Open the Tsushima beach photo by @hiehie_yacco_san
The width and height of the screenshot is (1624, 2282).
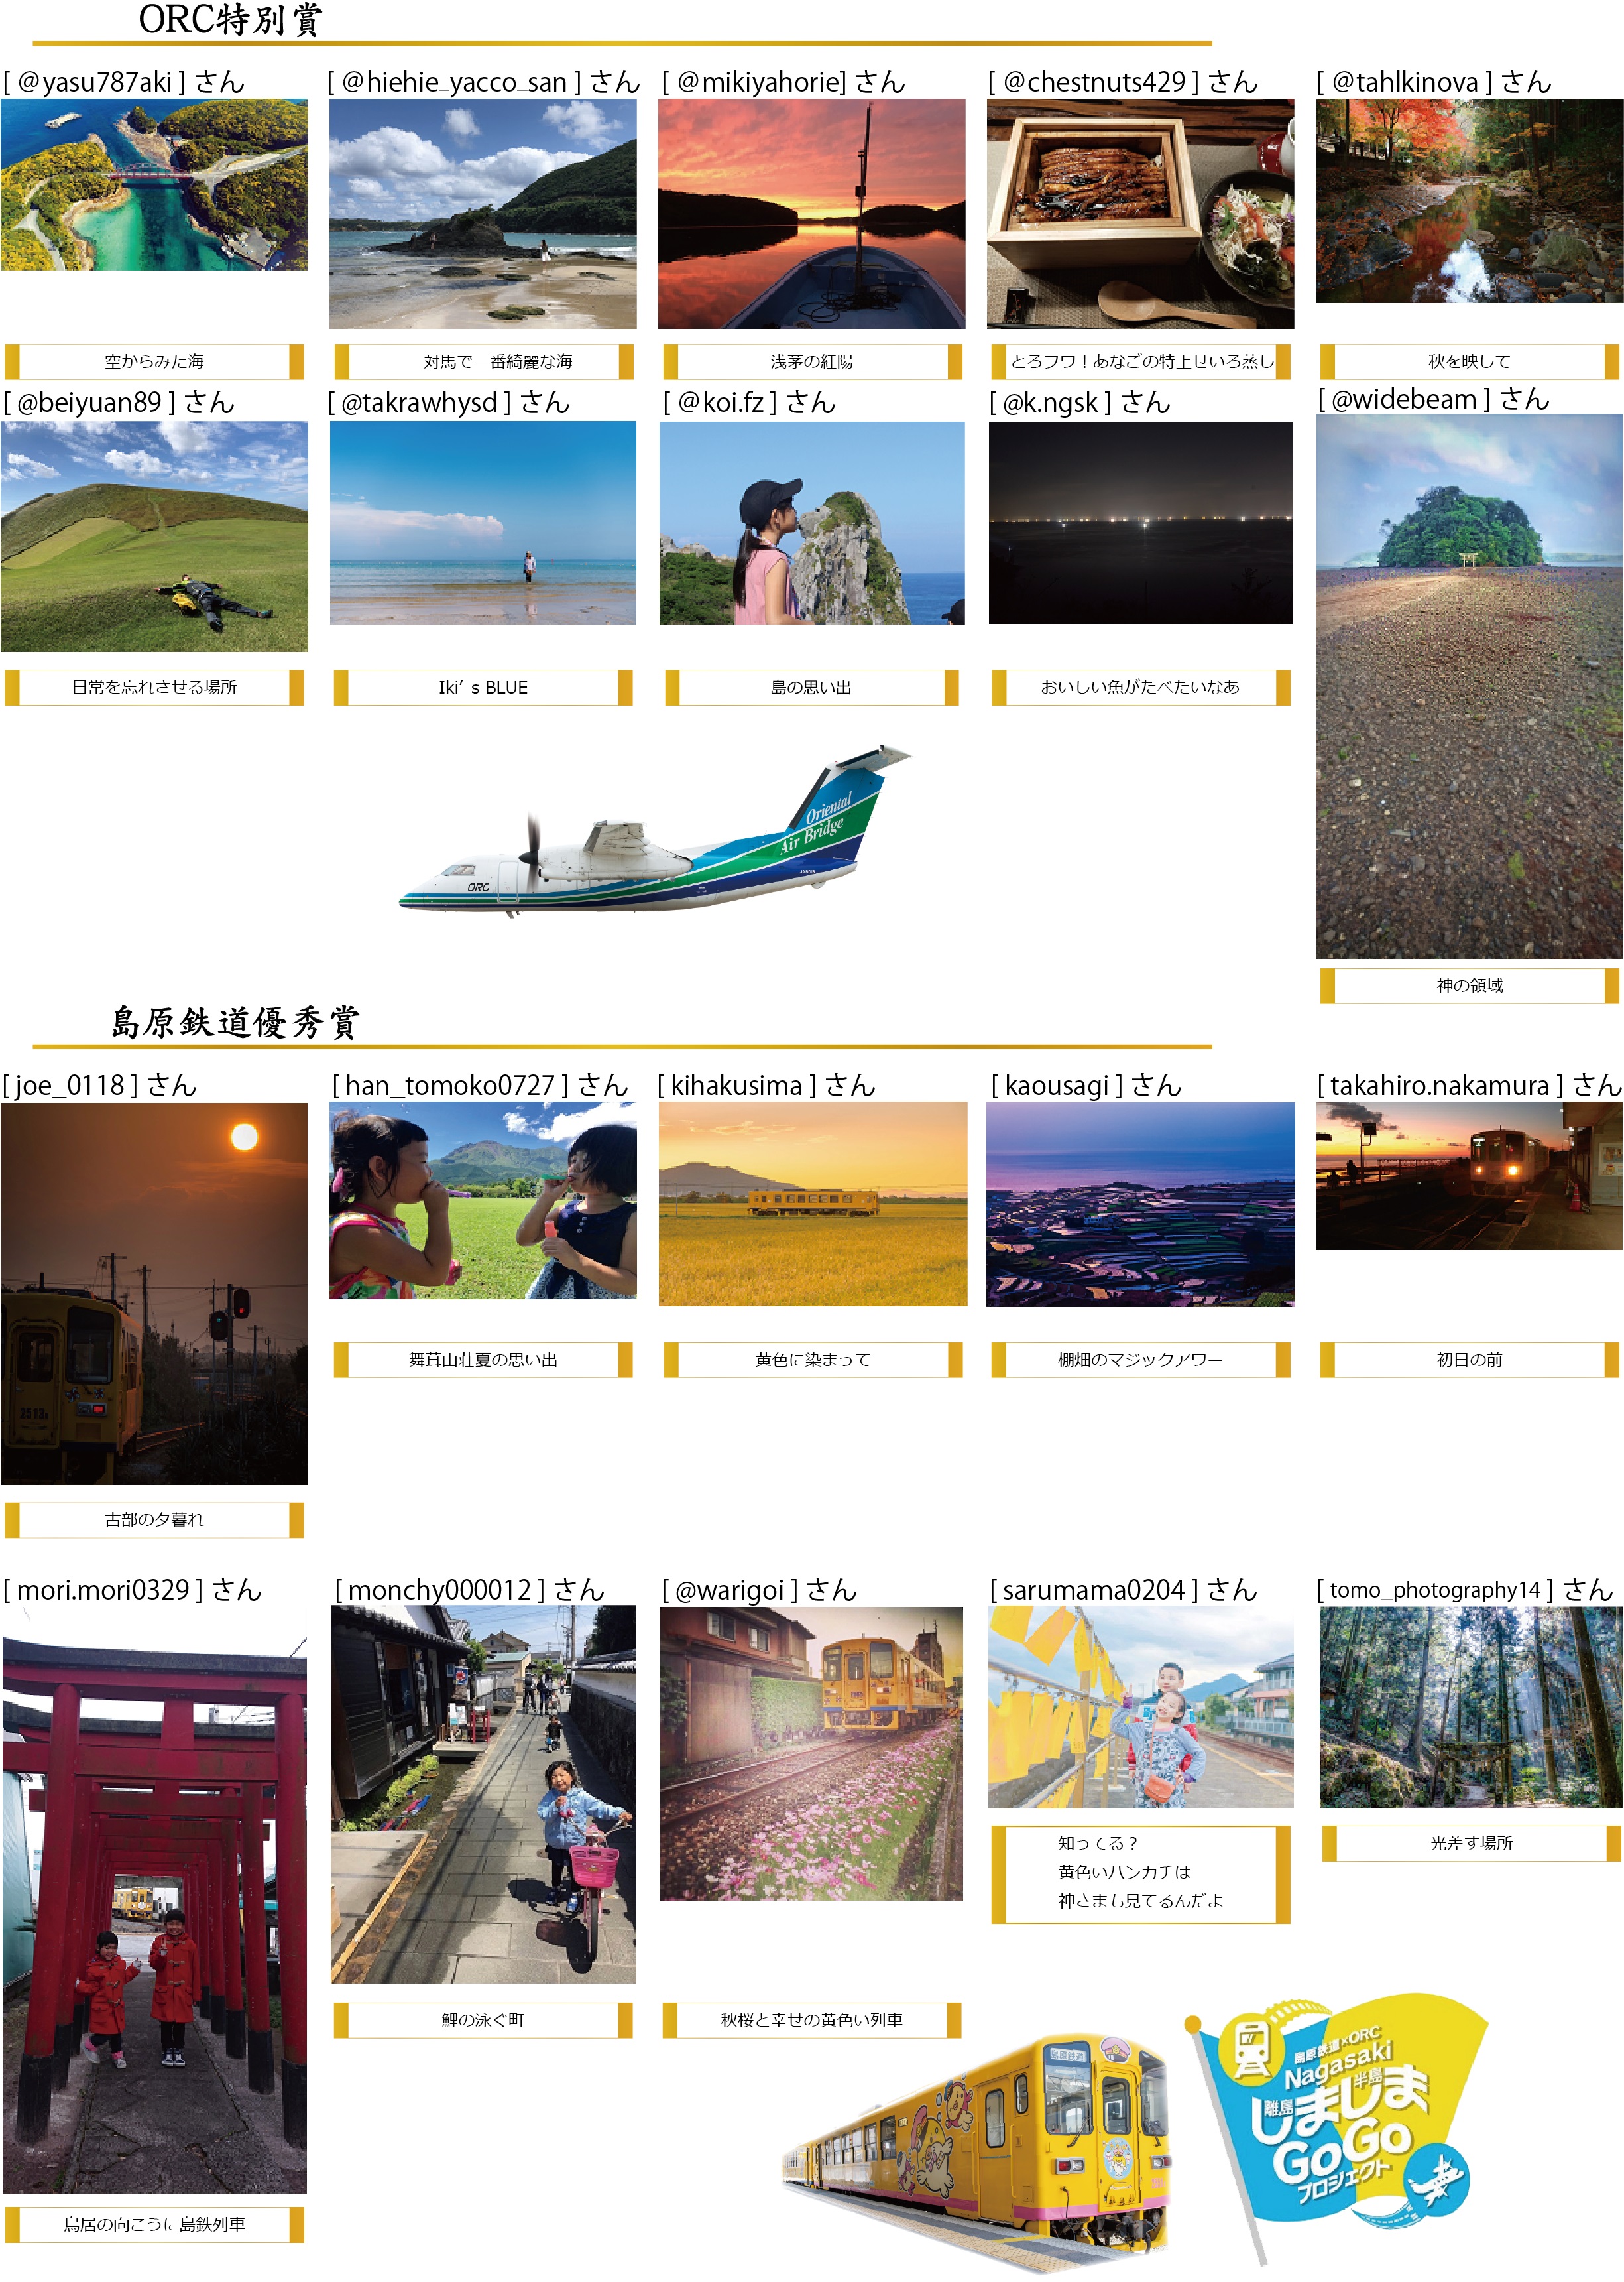(483, 213)
